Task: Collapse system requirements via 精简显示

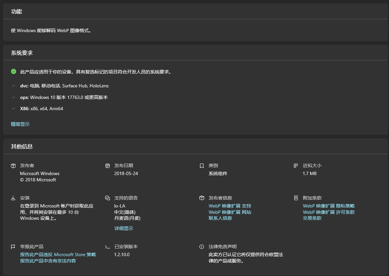Action: [20, 124]
